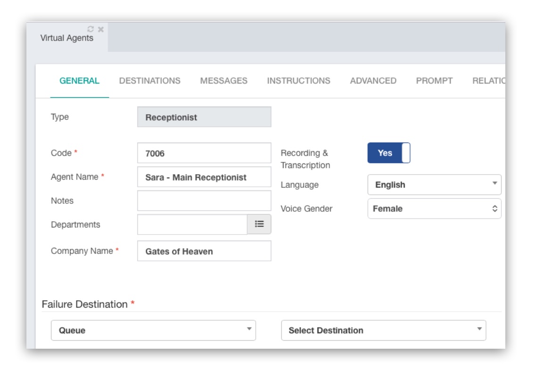This screenshot has width=536, height=369.
Task: Toggle Recording & Transcription switch
Action: pyautogui.click(x=389, y=153)
